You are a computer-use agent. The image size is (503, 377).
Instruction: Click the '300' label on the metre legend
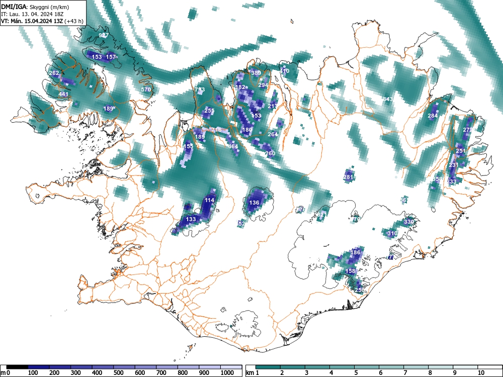click(x=76, y=373)
